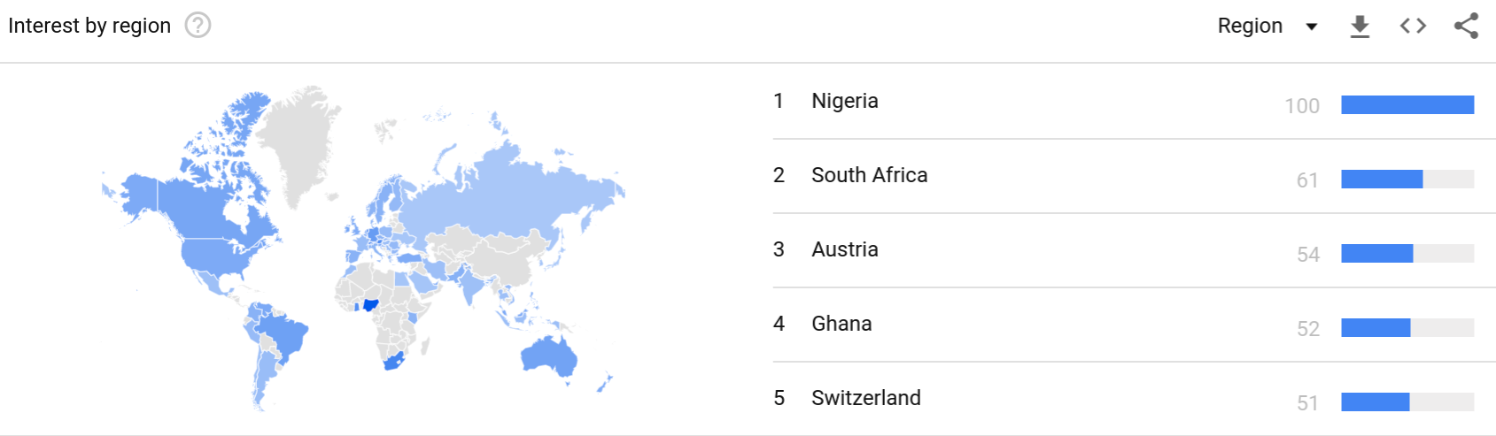Open the help icon beside Interest by region
Viewport: 1496px width, 436px height.
(198, 26)
